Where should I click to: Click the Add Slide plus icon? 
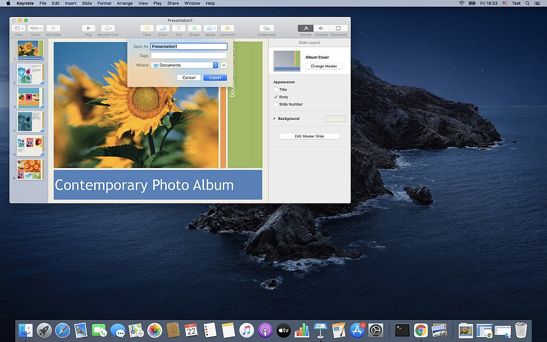coord(53,28)
